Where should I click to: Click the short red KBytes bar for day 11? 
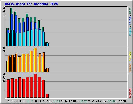click(x=47, y=96)
